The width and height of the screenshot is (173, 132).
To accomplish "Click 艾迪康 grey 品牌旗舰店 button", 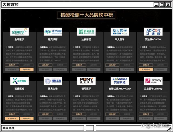I will click(160, 69).
